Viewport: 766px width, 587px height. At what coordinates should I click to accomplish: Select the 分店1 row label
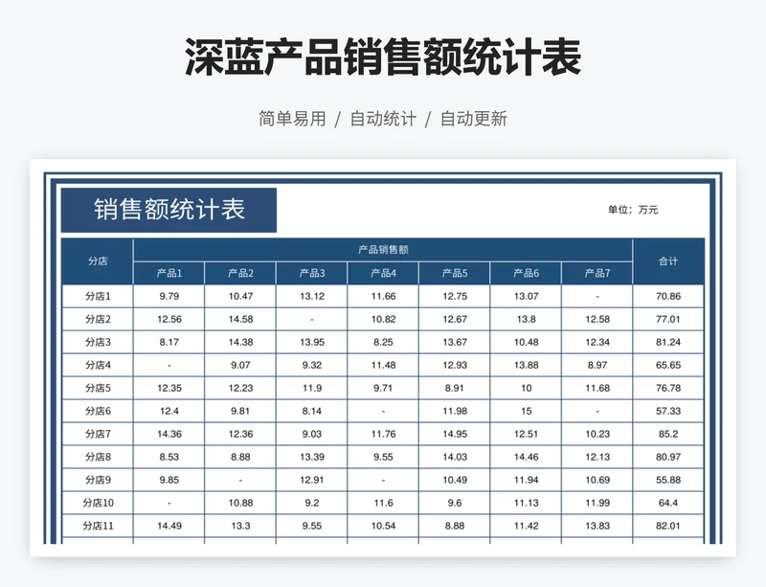pyautogui.click(x=98, y=296)
